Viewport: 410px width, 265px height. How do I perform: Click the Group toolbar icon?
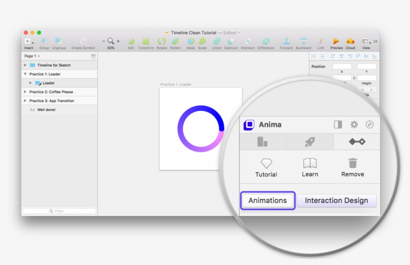click(x=44, y=41)
